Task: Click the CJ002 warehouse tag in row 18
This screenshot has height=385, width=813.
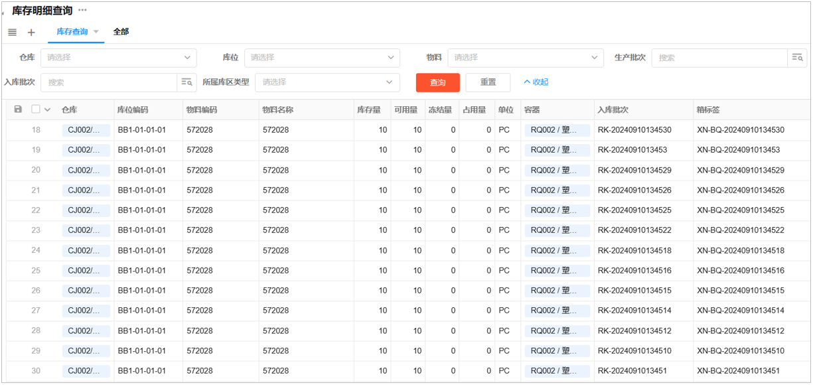Action: pos(86,130)
